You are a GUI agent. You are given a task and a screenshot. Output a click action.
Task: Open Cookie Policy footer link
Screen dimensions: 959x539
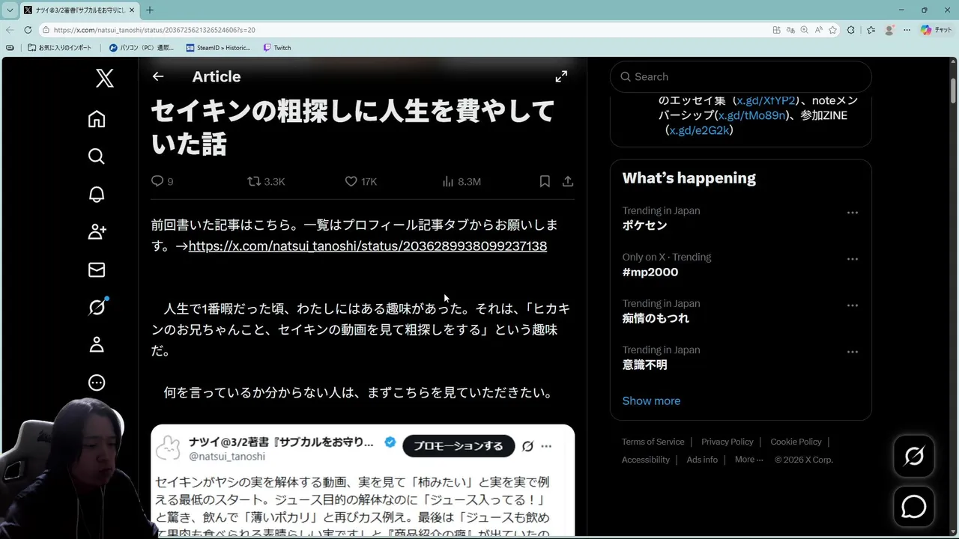[796, 442]
